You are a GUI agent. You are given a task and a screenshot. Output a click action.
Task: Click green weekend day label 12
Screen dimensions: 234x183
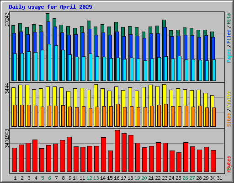89,178
